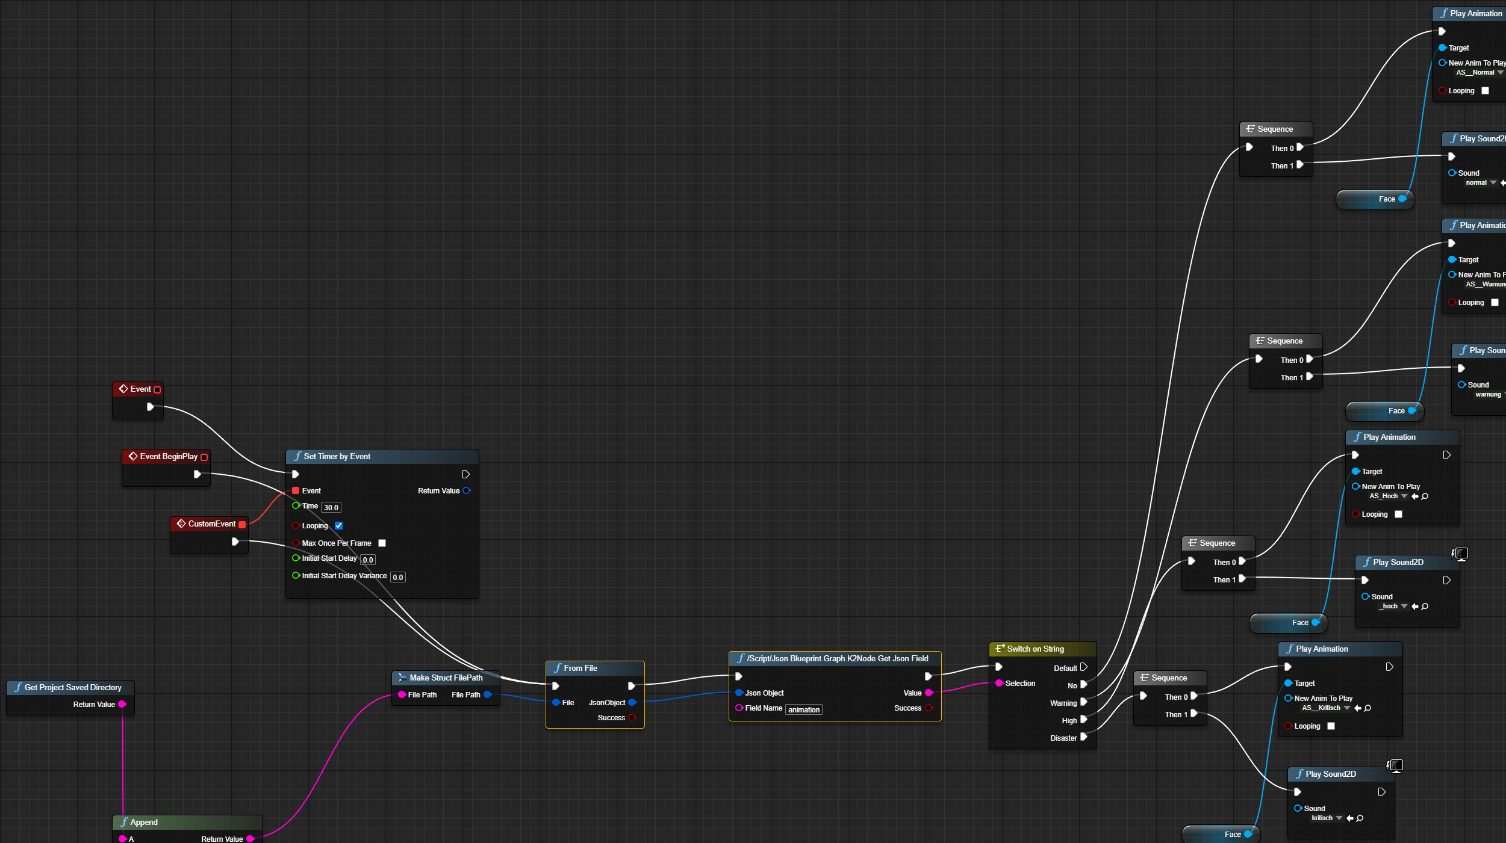
Task: Select the Switch on String node title
Action: point(1035,649)
